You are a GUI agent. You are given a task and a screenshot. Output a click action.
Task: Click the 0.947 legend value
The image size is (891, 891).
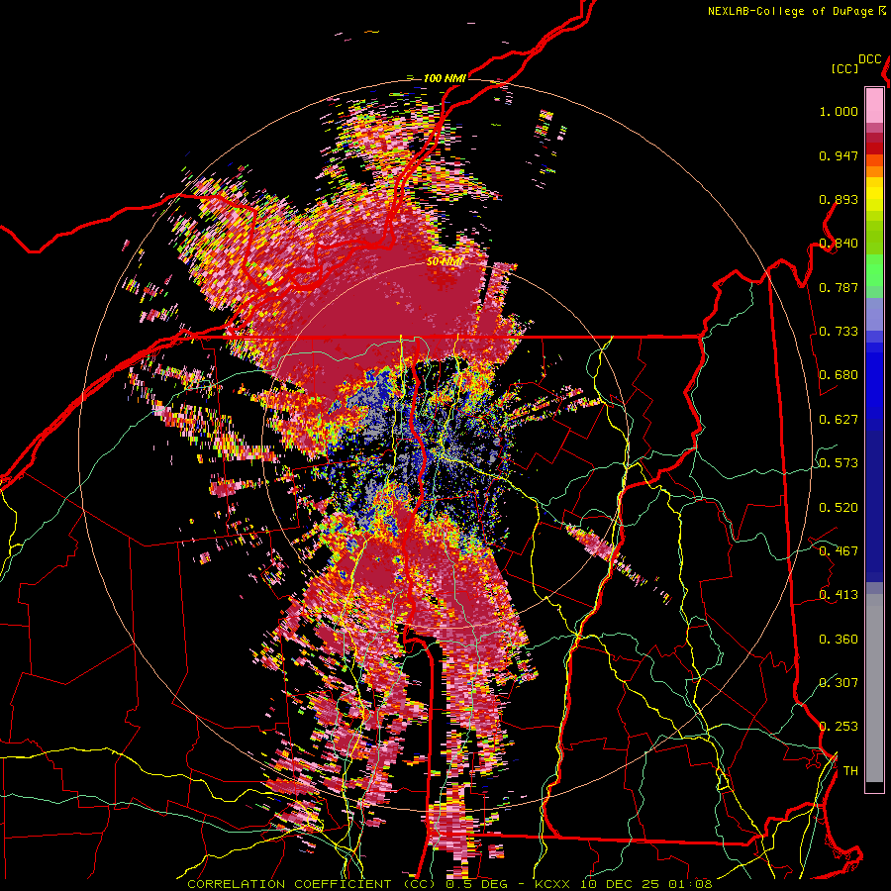tap(839, 155)
